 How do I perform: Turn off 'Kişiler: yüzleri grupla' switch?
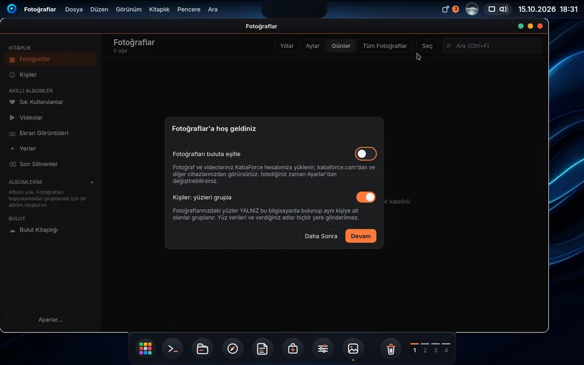(366, 197)
